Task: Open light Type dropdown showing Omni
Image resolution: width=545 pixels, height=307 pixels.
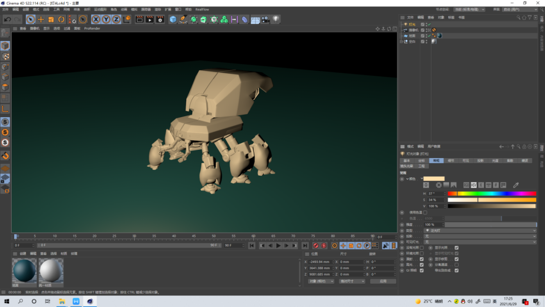Action: tap(480, 231)
